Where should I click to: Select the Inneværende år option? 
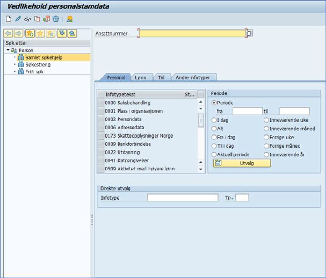click(x=266, y=154)
